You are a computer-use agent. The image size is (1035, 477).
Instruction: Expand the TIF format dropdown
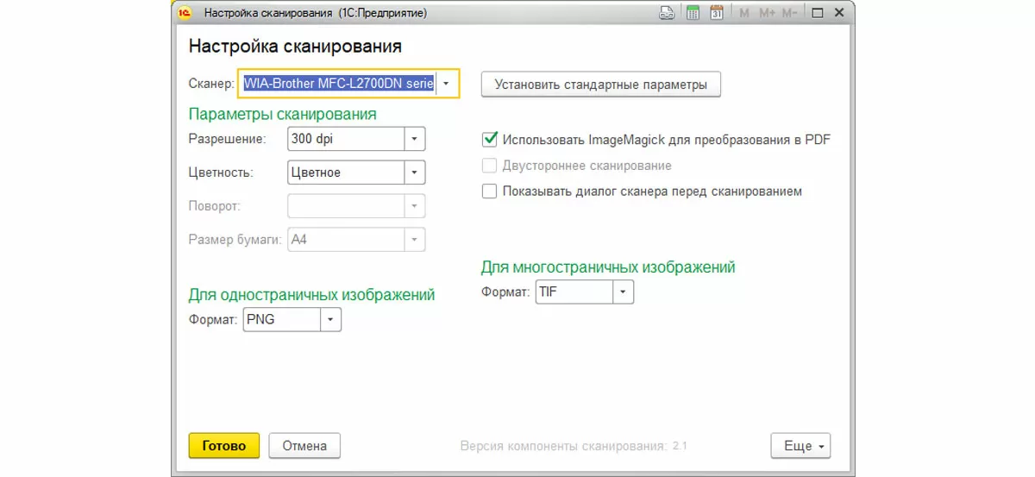(623, 292)
